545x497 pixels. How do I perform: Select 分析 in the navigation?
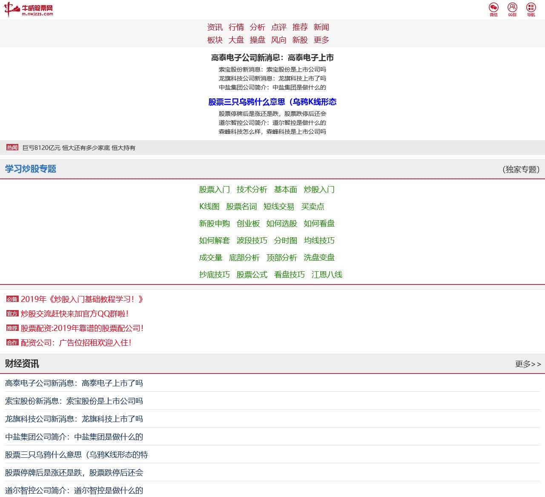click(258, 27)
